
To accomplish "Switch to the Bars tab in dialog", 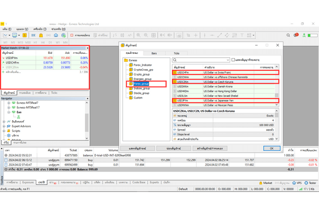I will click(154, 53).
